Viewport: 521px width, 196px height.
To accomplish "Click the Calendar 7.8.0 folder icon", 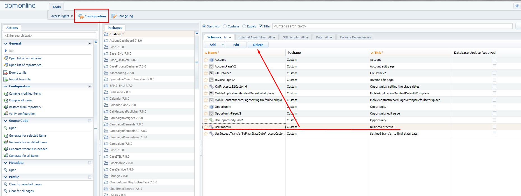I will 106,99.
